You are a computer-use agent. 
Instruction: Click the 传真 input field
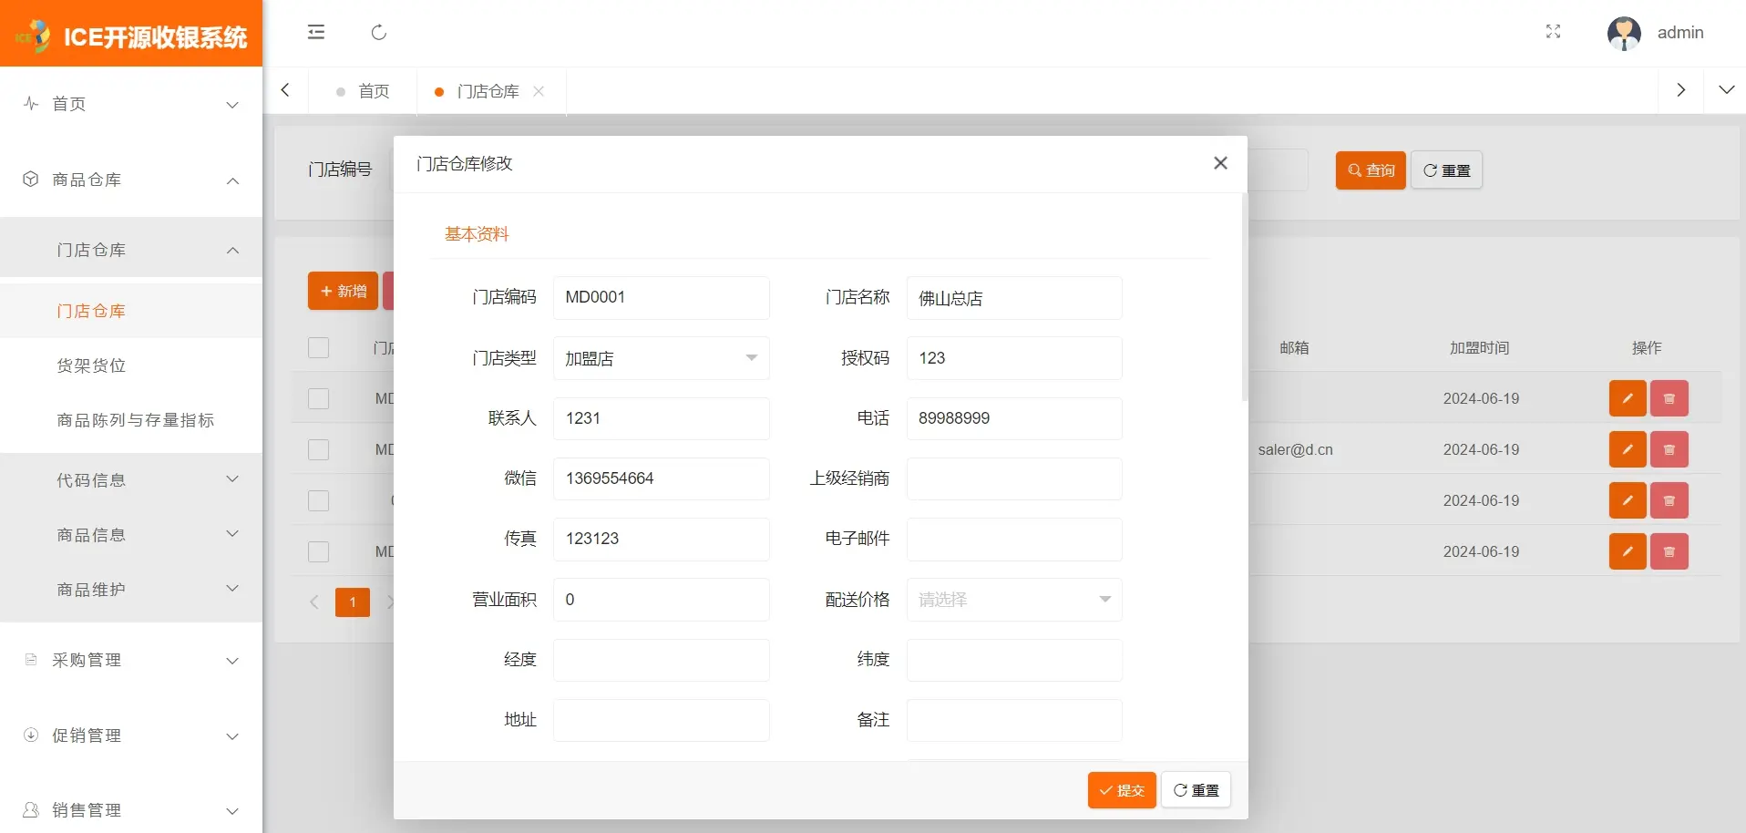click(662, 540)
